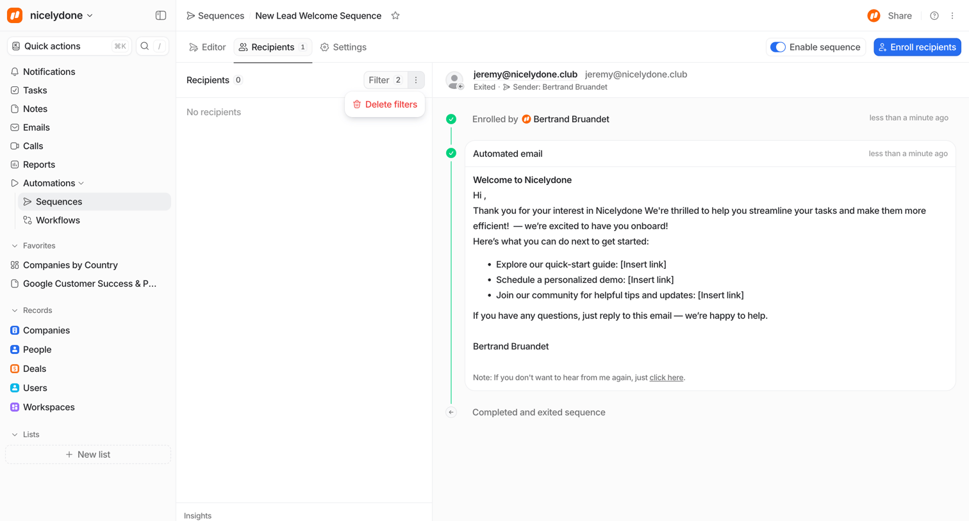This screenshot has width=969, height=521.
Task: Collapse the Lists section
Action: point(15,435)
